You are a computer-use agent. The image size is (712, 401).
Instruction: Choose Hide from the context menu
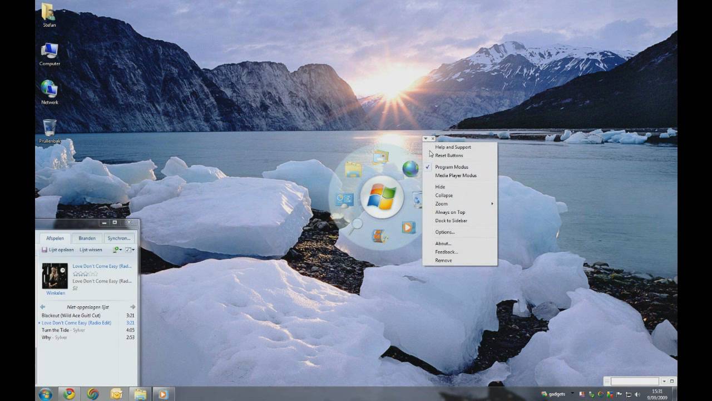click(x=459, y=187)
